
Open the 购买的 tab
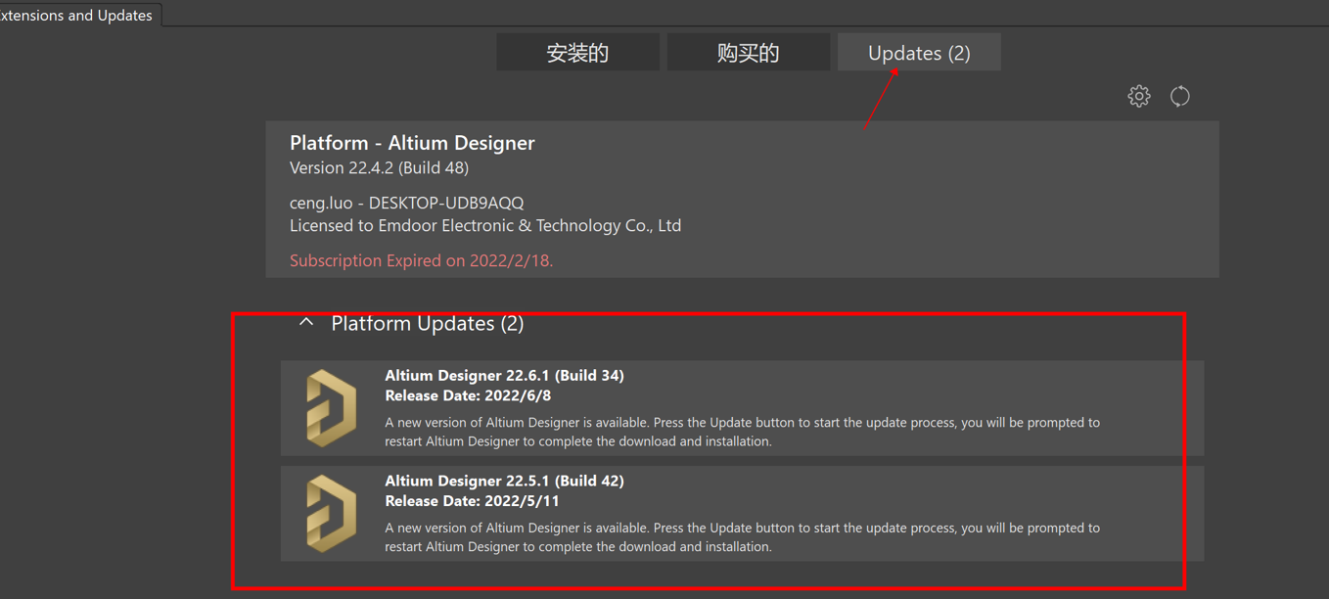click(748, 53)
